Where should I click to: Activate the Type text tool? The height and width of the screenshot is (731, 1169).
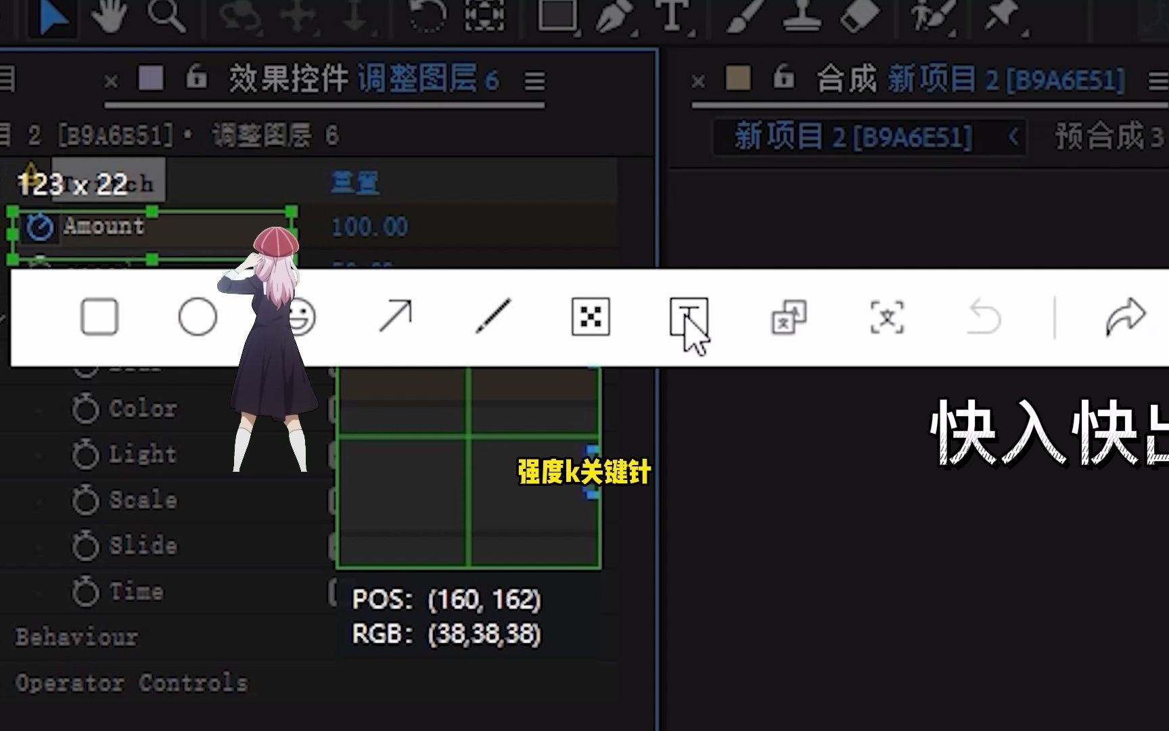tap(672, 15)
